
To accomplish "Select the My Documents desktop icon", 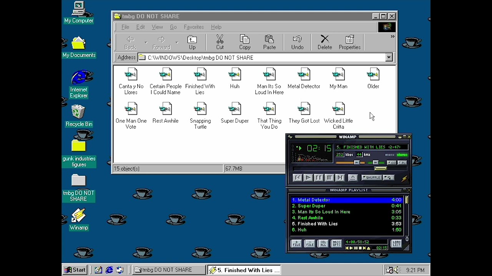I will pos(79,47).
